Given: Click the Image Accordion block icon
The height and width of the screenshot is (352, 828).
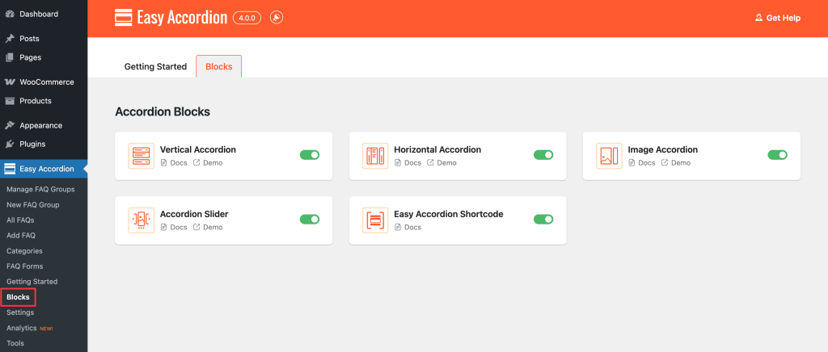Looking at the screenshot, I should click(x=609, y=156).
